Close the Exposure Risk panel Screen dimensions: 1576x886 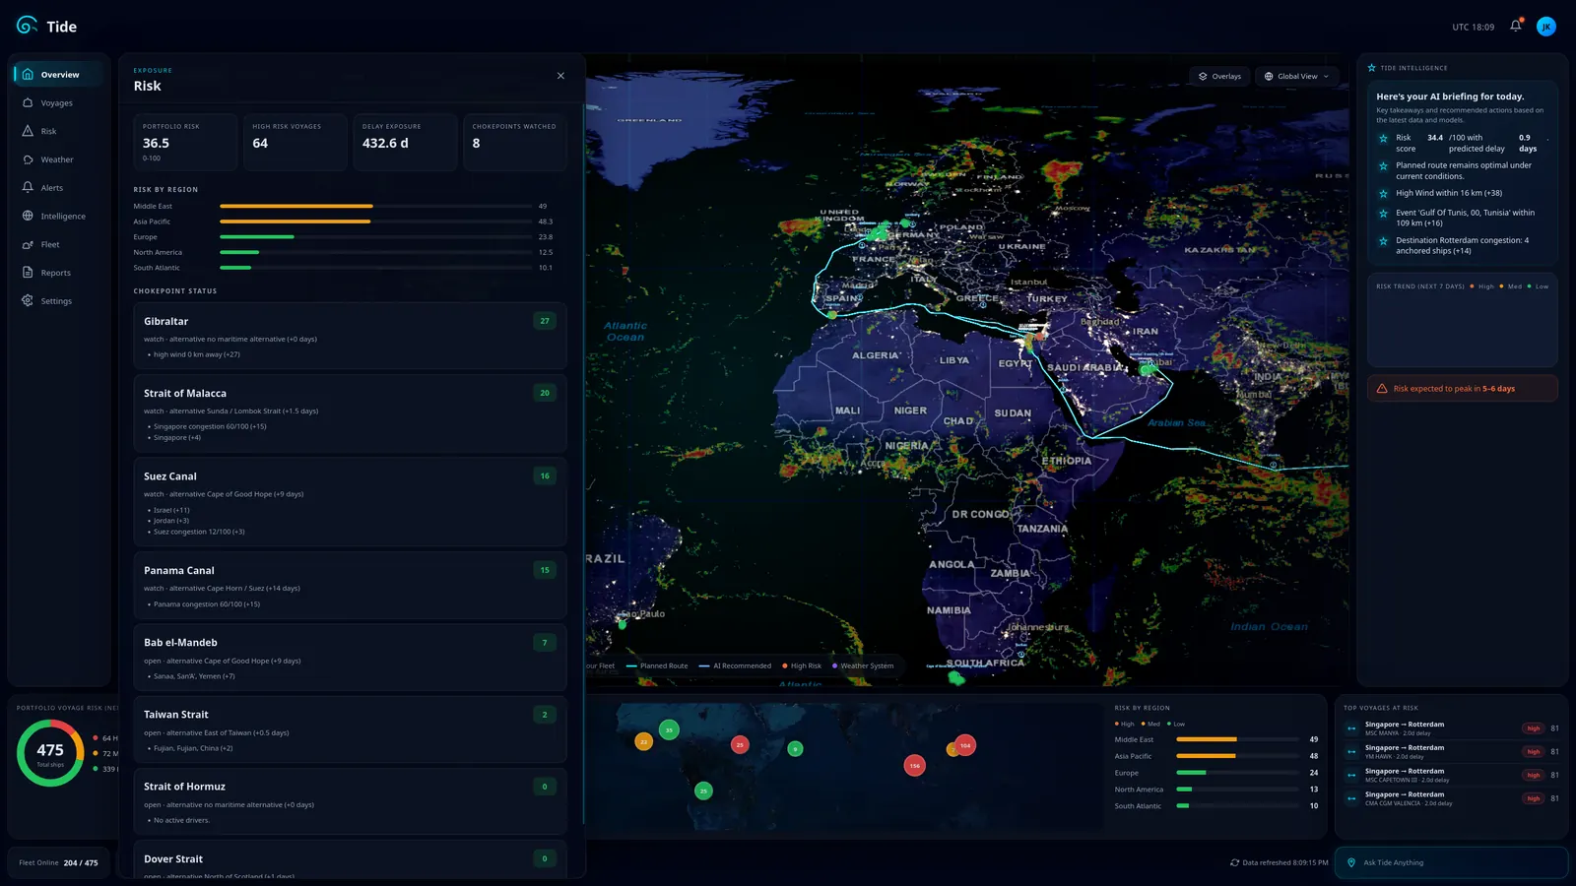tap(560, 76)
